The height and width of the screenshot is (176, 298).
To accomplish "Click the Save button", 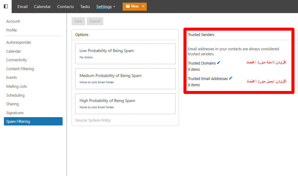I will click(x=78, y=21).
